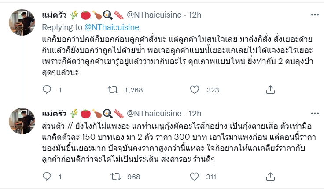
Task: Open share menu icon of first tweet
Action: 270,90
